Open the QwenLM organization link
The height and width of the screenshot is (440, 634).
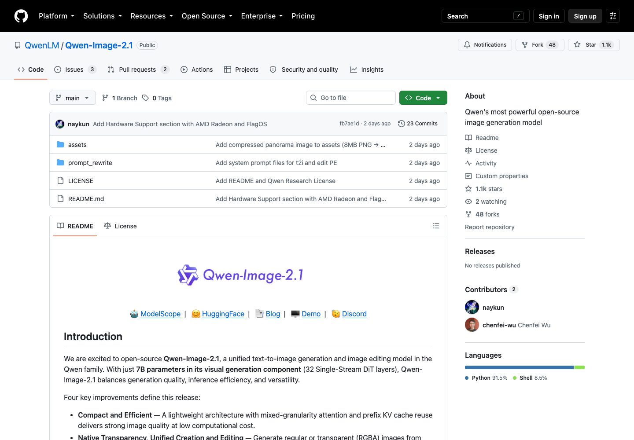coord(42,45)
